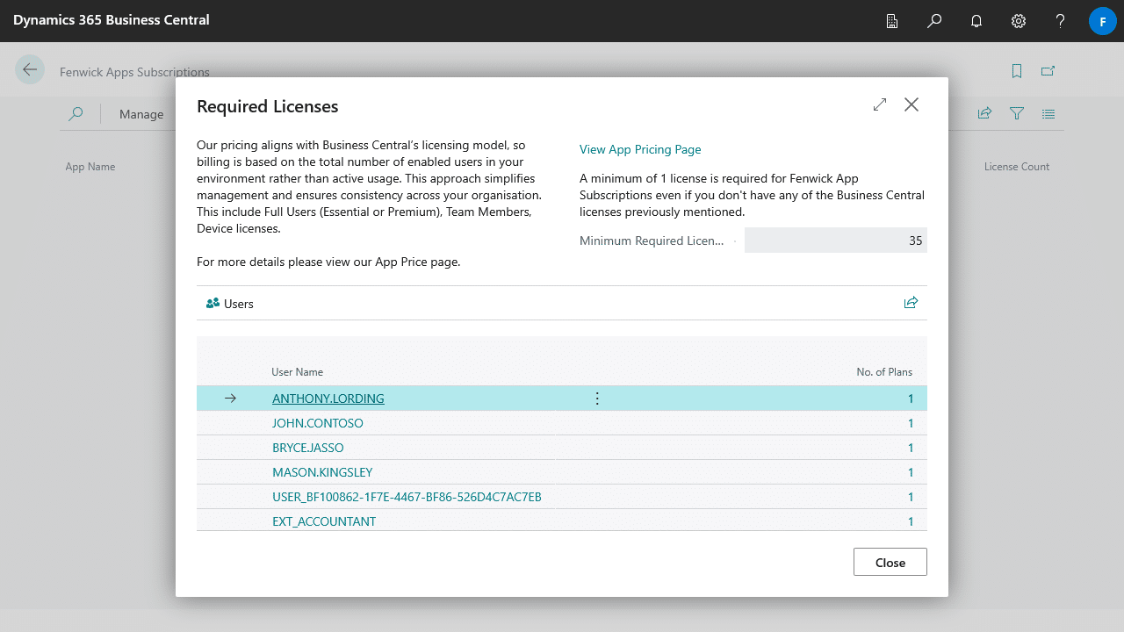Sort by the No. of Plans column header

point(884,372)
